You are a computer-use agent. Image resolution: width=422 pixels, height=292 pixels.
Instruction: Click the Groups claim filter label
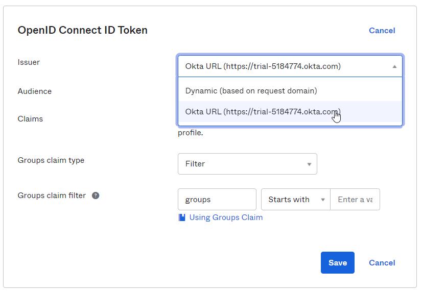click(x=52, y=196)
